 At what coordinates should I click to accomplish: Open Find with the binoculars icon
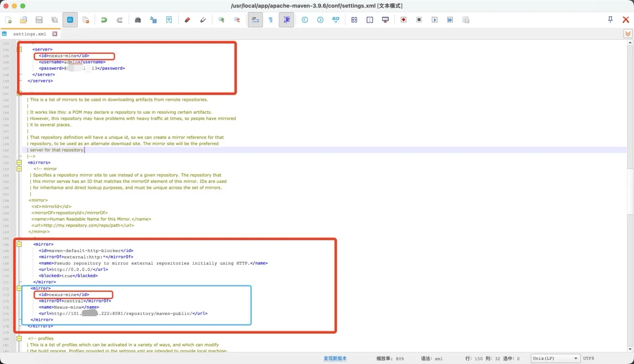pos(138,20)
